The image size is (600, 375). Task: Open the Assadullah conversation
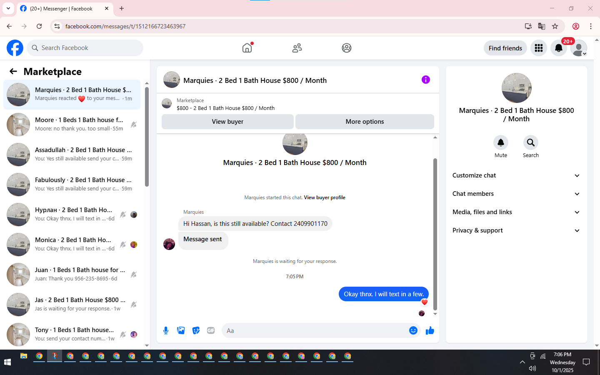coord(72,155)
